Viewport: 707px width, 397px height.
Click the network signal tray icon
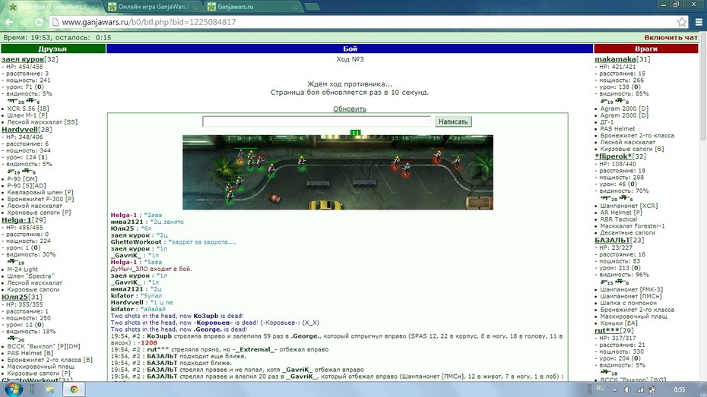pyautogui.click(x=639, y=390)
